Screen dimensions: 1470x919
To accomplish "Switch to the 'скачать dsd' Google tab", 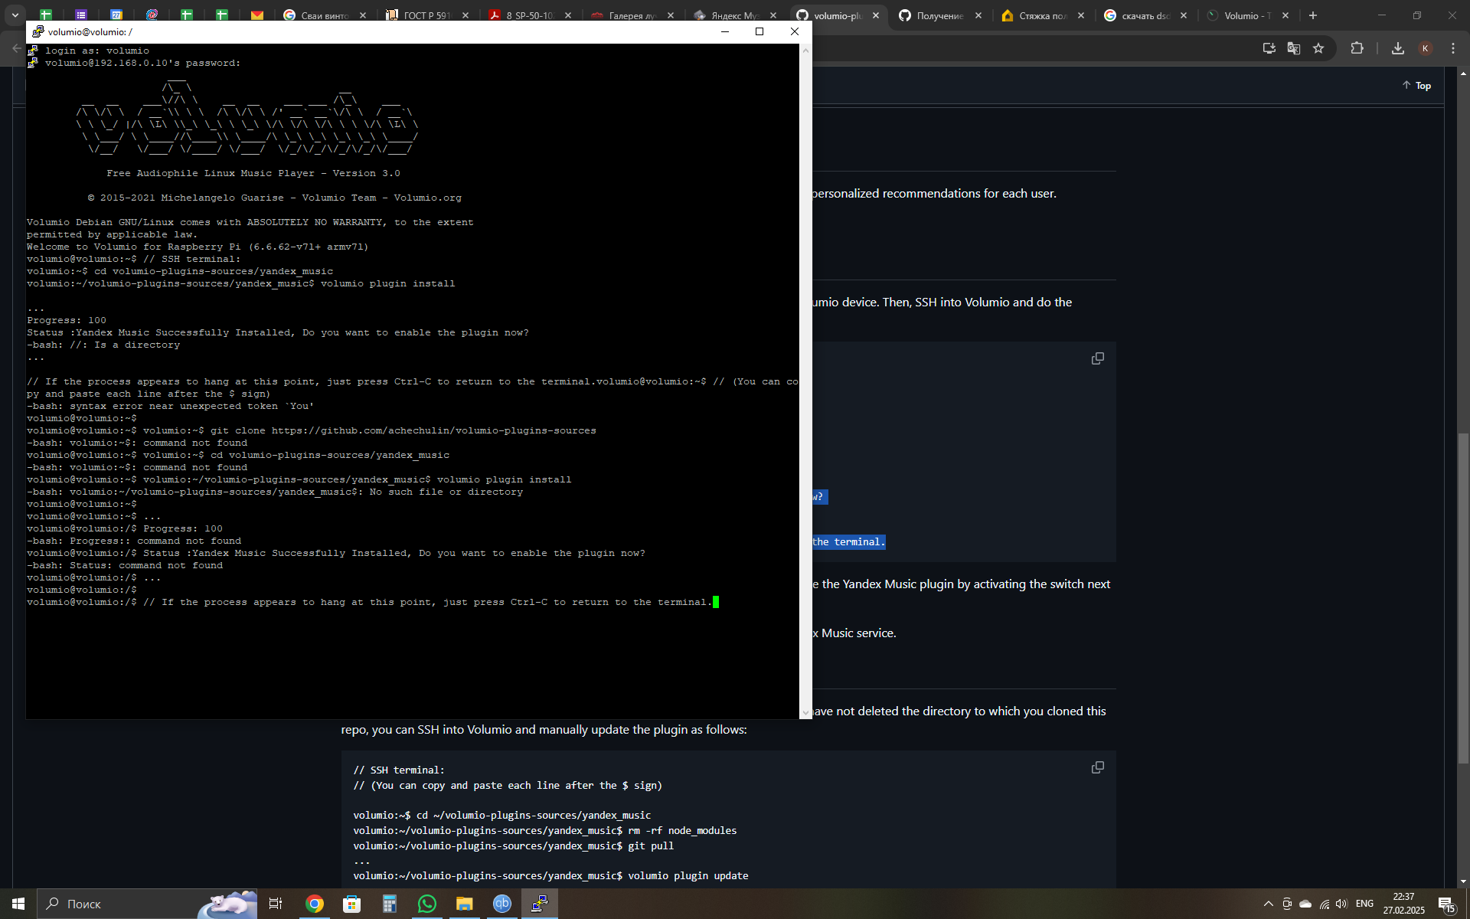I will coord(1146,15).
